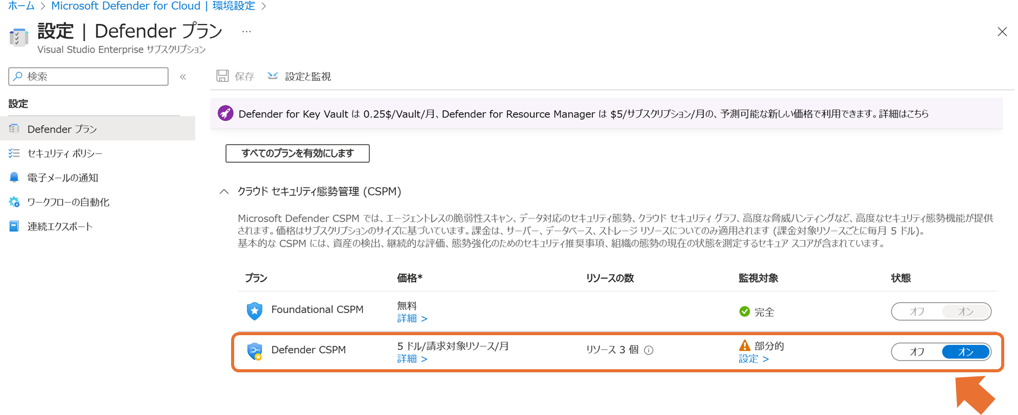Click the Defender CSPM plan name
This screenshot has height=415, width=1018.
[x=308, y=350]
